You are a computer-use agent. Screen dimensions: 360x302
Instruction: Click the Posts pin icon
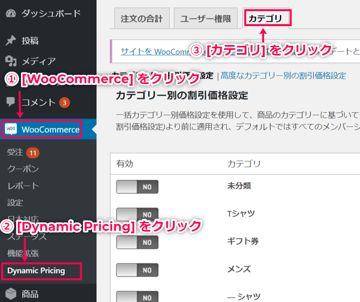(x=11, y=41)
